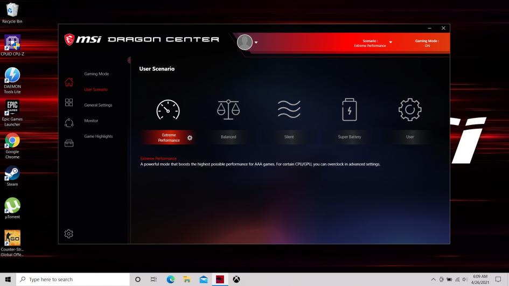Open the User Scenario menu item
Viewport: 509px width, 286px height.
[96, 89]
